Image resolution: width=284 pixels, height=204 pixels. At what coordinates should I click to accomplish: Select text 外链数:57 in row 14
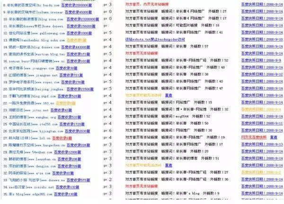click(x=199, y=46)
